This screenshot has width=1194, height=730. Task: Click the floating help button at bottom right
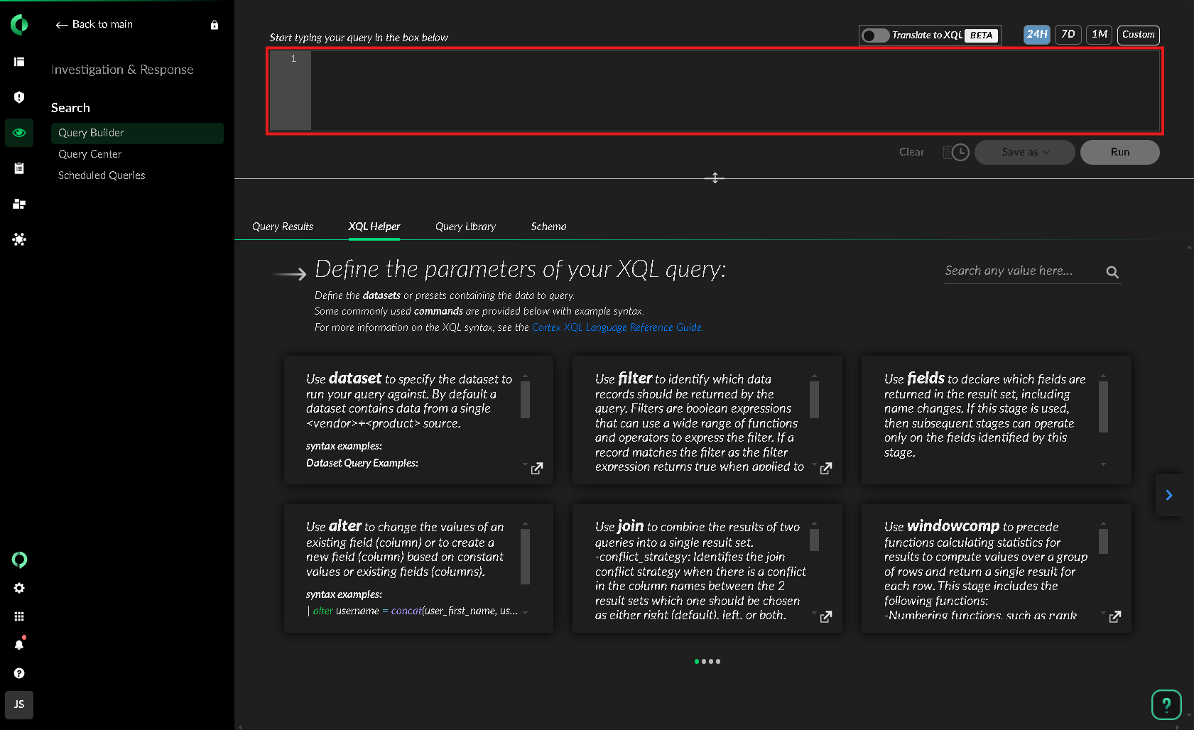point(1166,705)
